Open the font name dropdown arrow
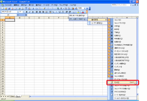The height and width of the screenshot is (101, 147). click(18, 12)
